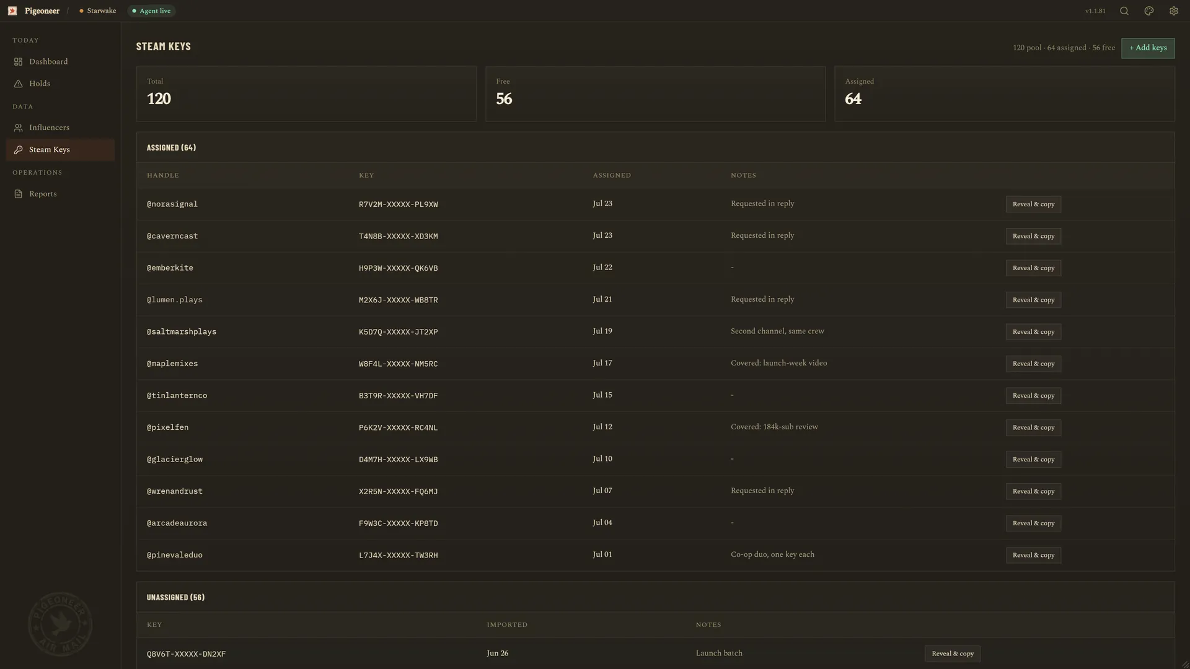Open Reports in sidebar
Screen dimensions: 1190x669
(x=60, y=194)
